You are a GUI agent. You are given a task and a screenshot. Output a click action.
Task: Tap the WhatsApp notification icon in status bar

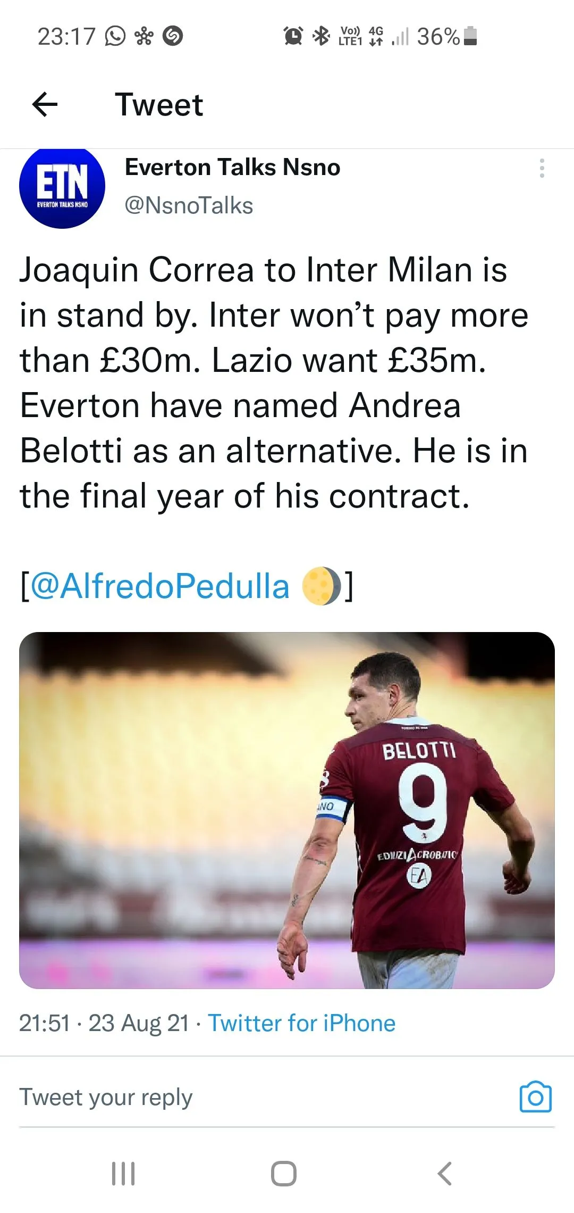[x=115, y=36]
